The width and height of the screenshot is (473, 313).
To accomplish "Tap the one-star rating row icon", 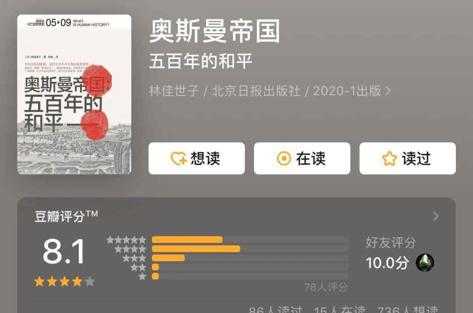I will [142, 276].
